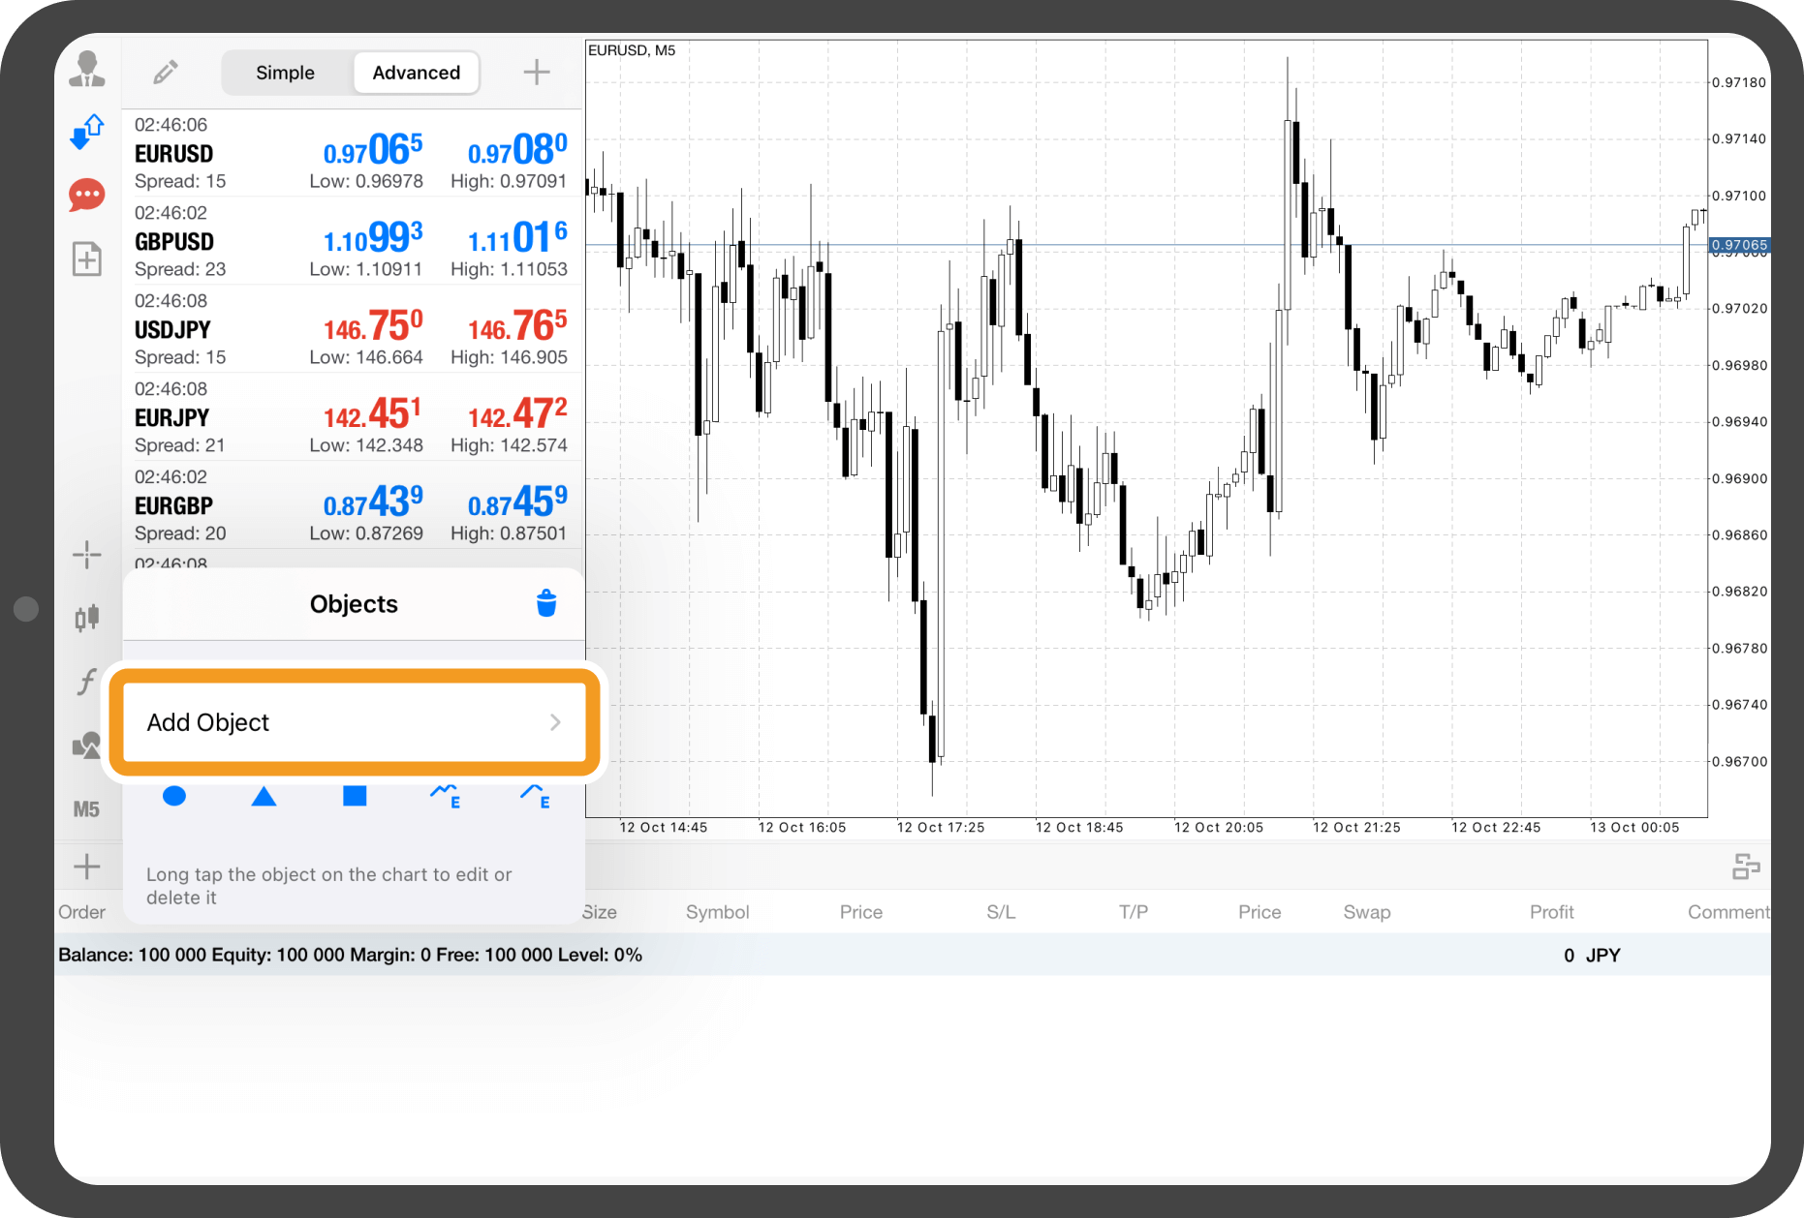Viewport: 1804px width, 1218px height.
Task: Select the crosshair tool
Action: tap(87, 555)
